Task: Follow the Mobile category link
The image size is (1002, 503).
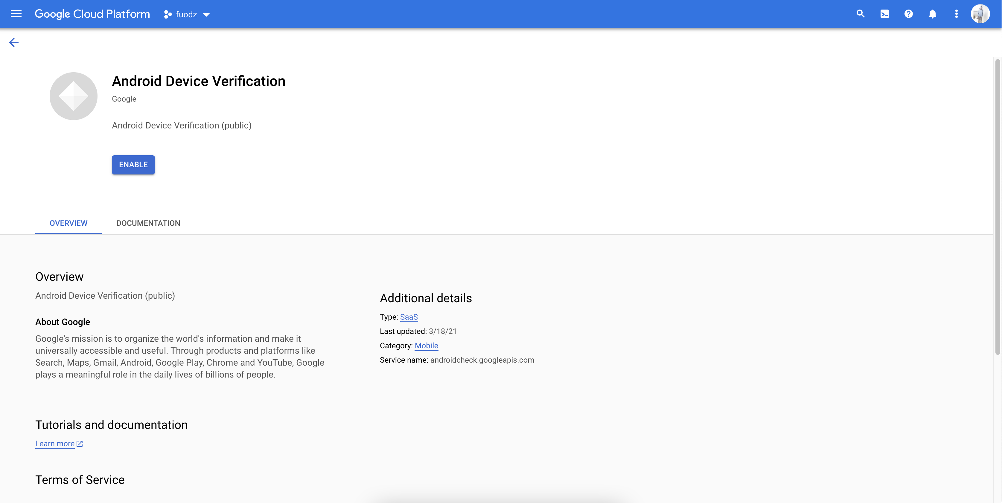Action: [426, 346]
